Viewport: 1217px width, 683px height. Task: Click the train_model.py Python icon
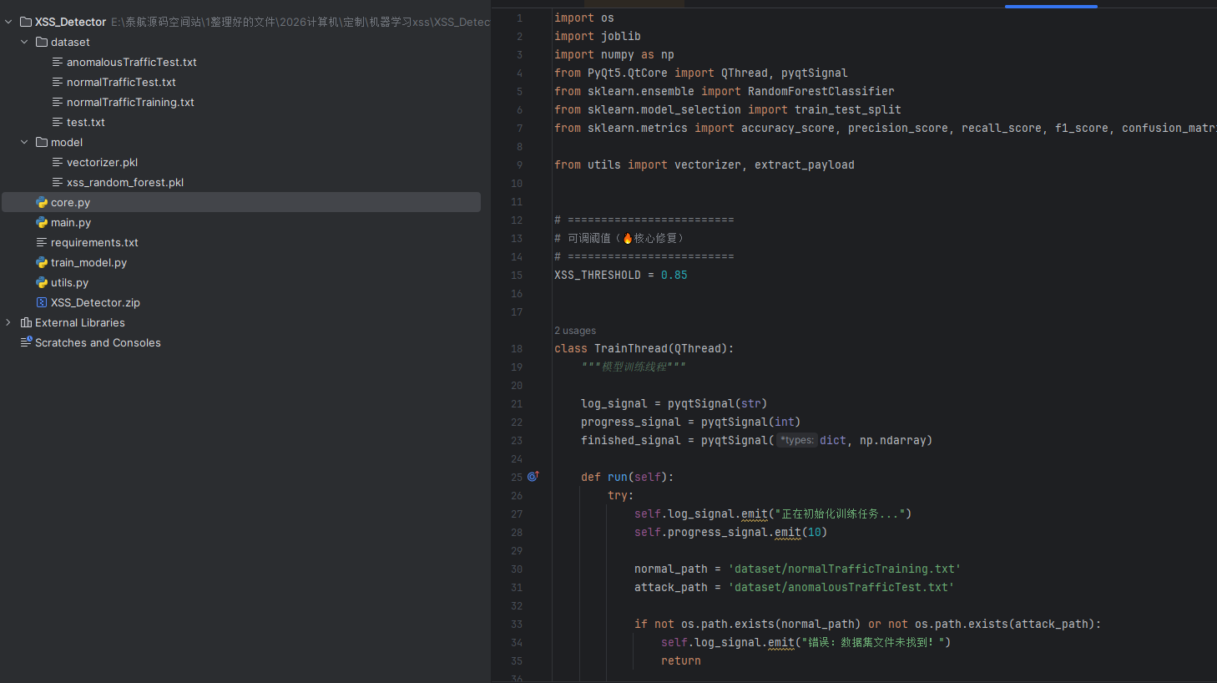tap(42, 262)
